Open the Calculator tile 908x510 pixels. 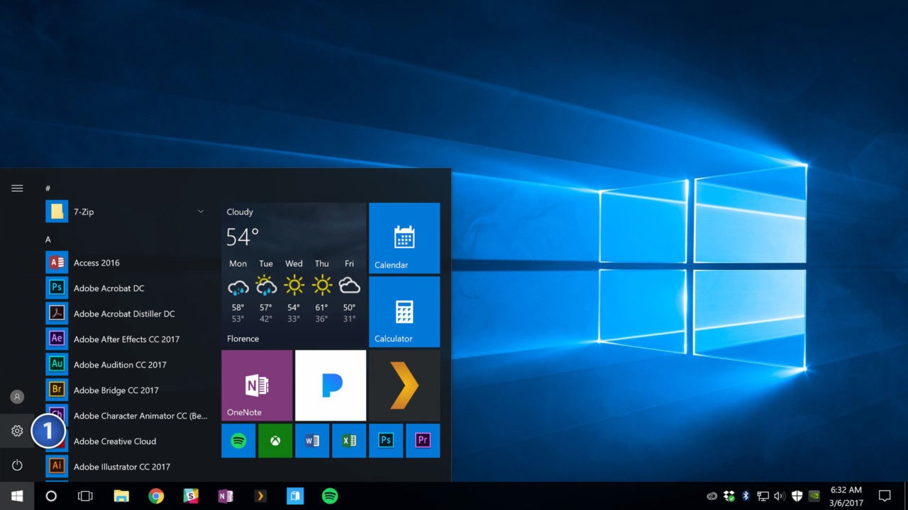point(404,312)
